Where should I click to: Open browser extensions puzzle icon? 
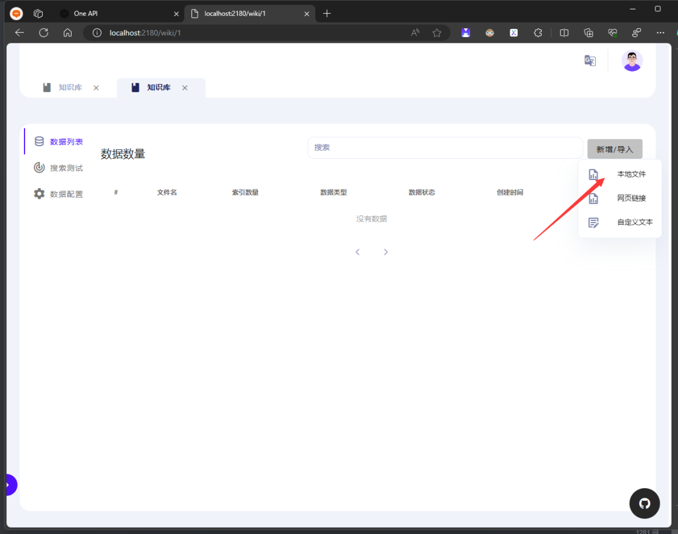(x=537, y=33)
